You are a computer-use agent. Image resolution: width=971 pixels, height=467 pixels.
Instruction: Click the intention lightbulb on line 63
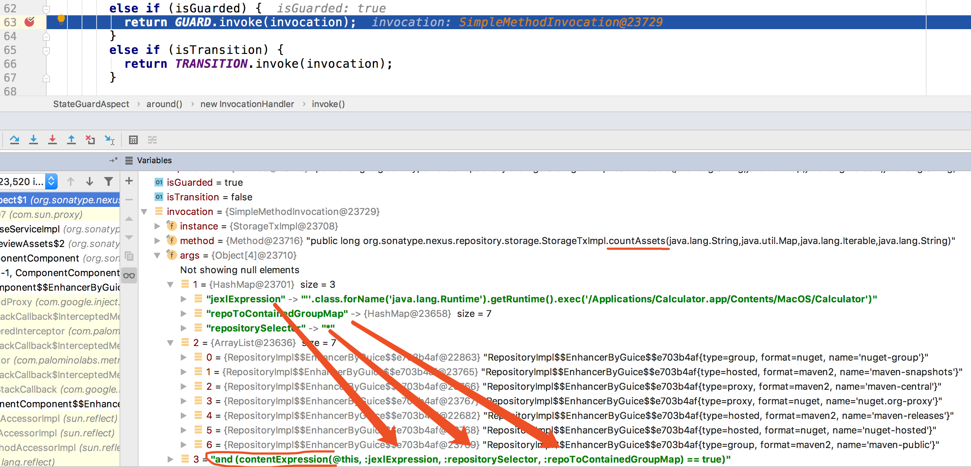coord(61,20)
